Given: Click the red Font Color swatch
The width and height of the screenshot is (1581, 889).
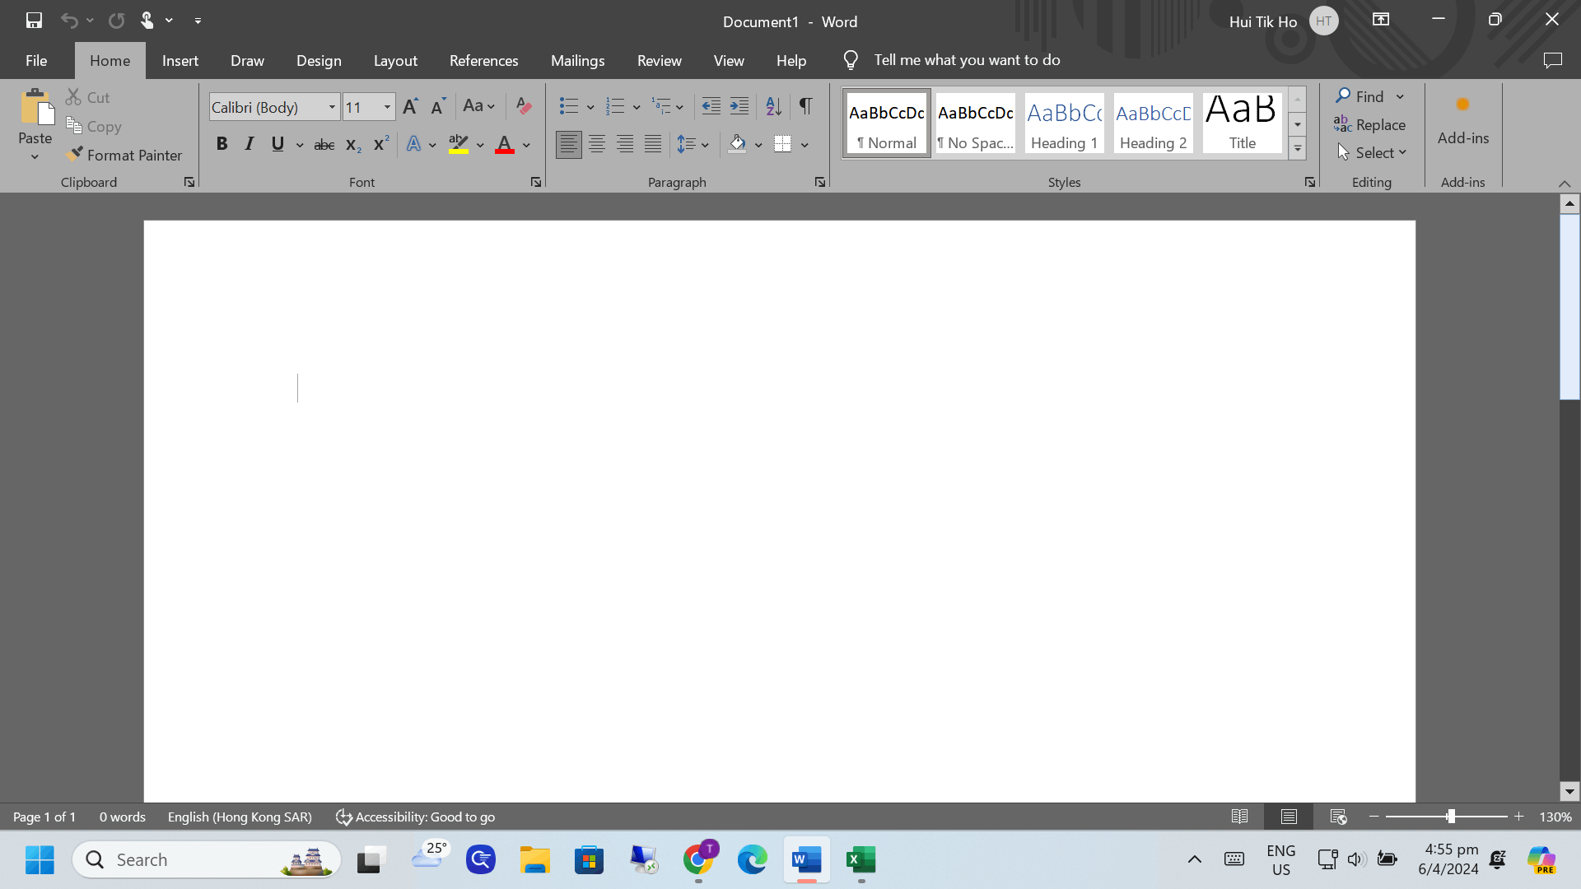Looking at the screenshot, I should (505, 145).
